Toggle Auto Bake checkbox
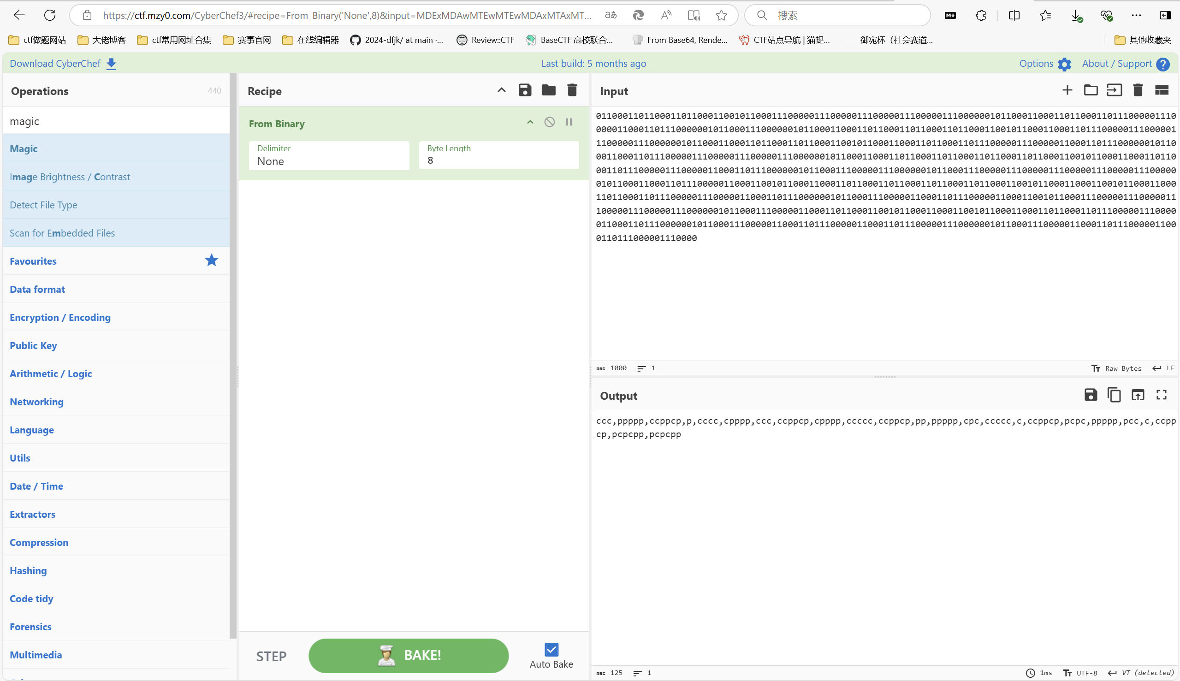 [x=551, y=650]
